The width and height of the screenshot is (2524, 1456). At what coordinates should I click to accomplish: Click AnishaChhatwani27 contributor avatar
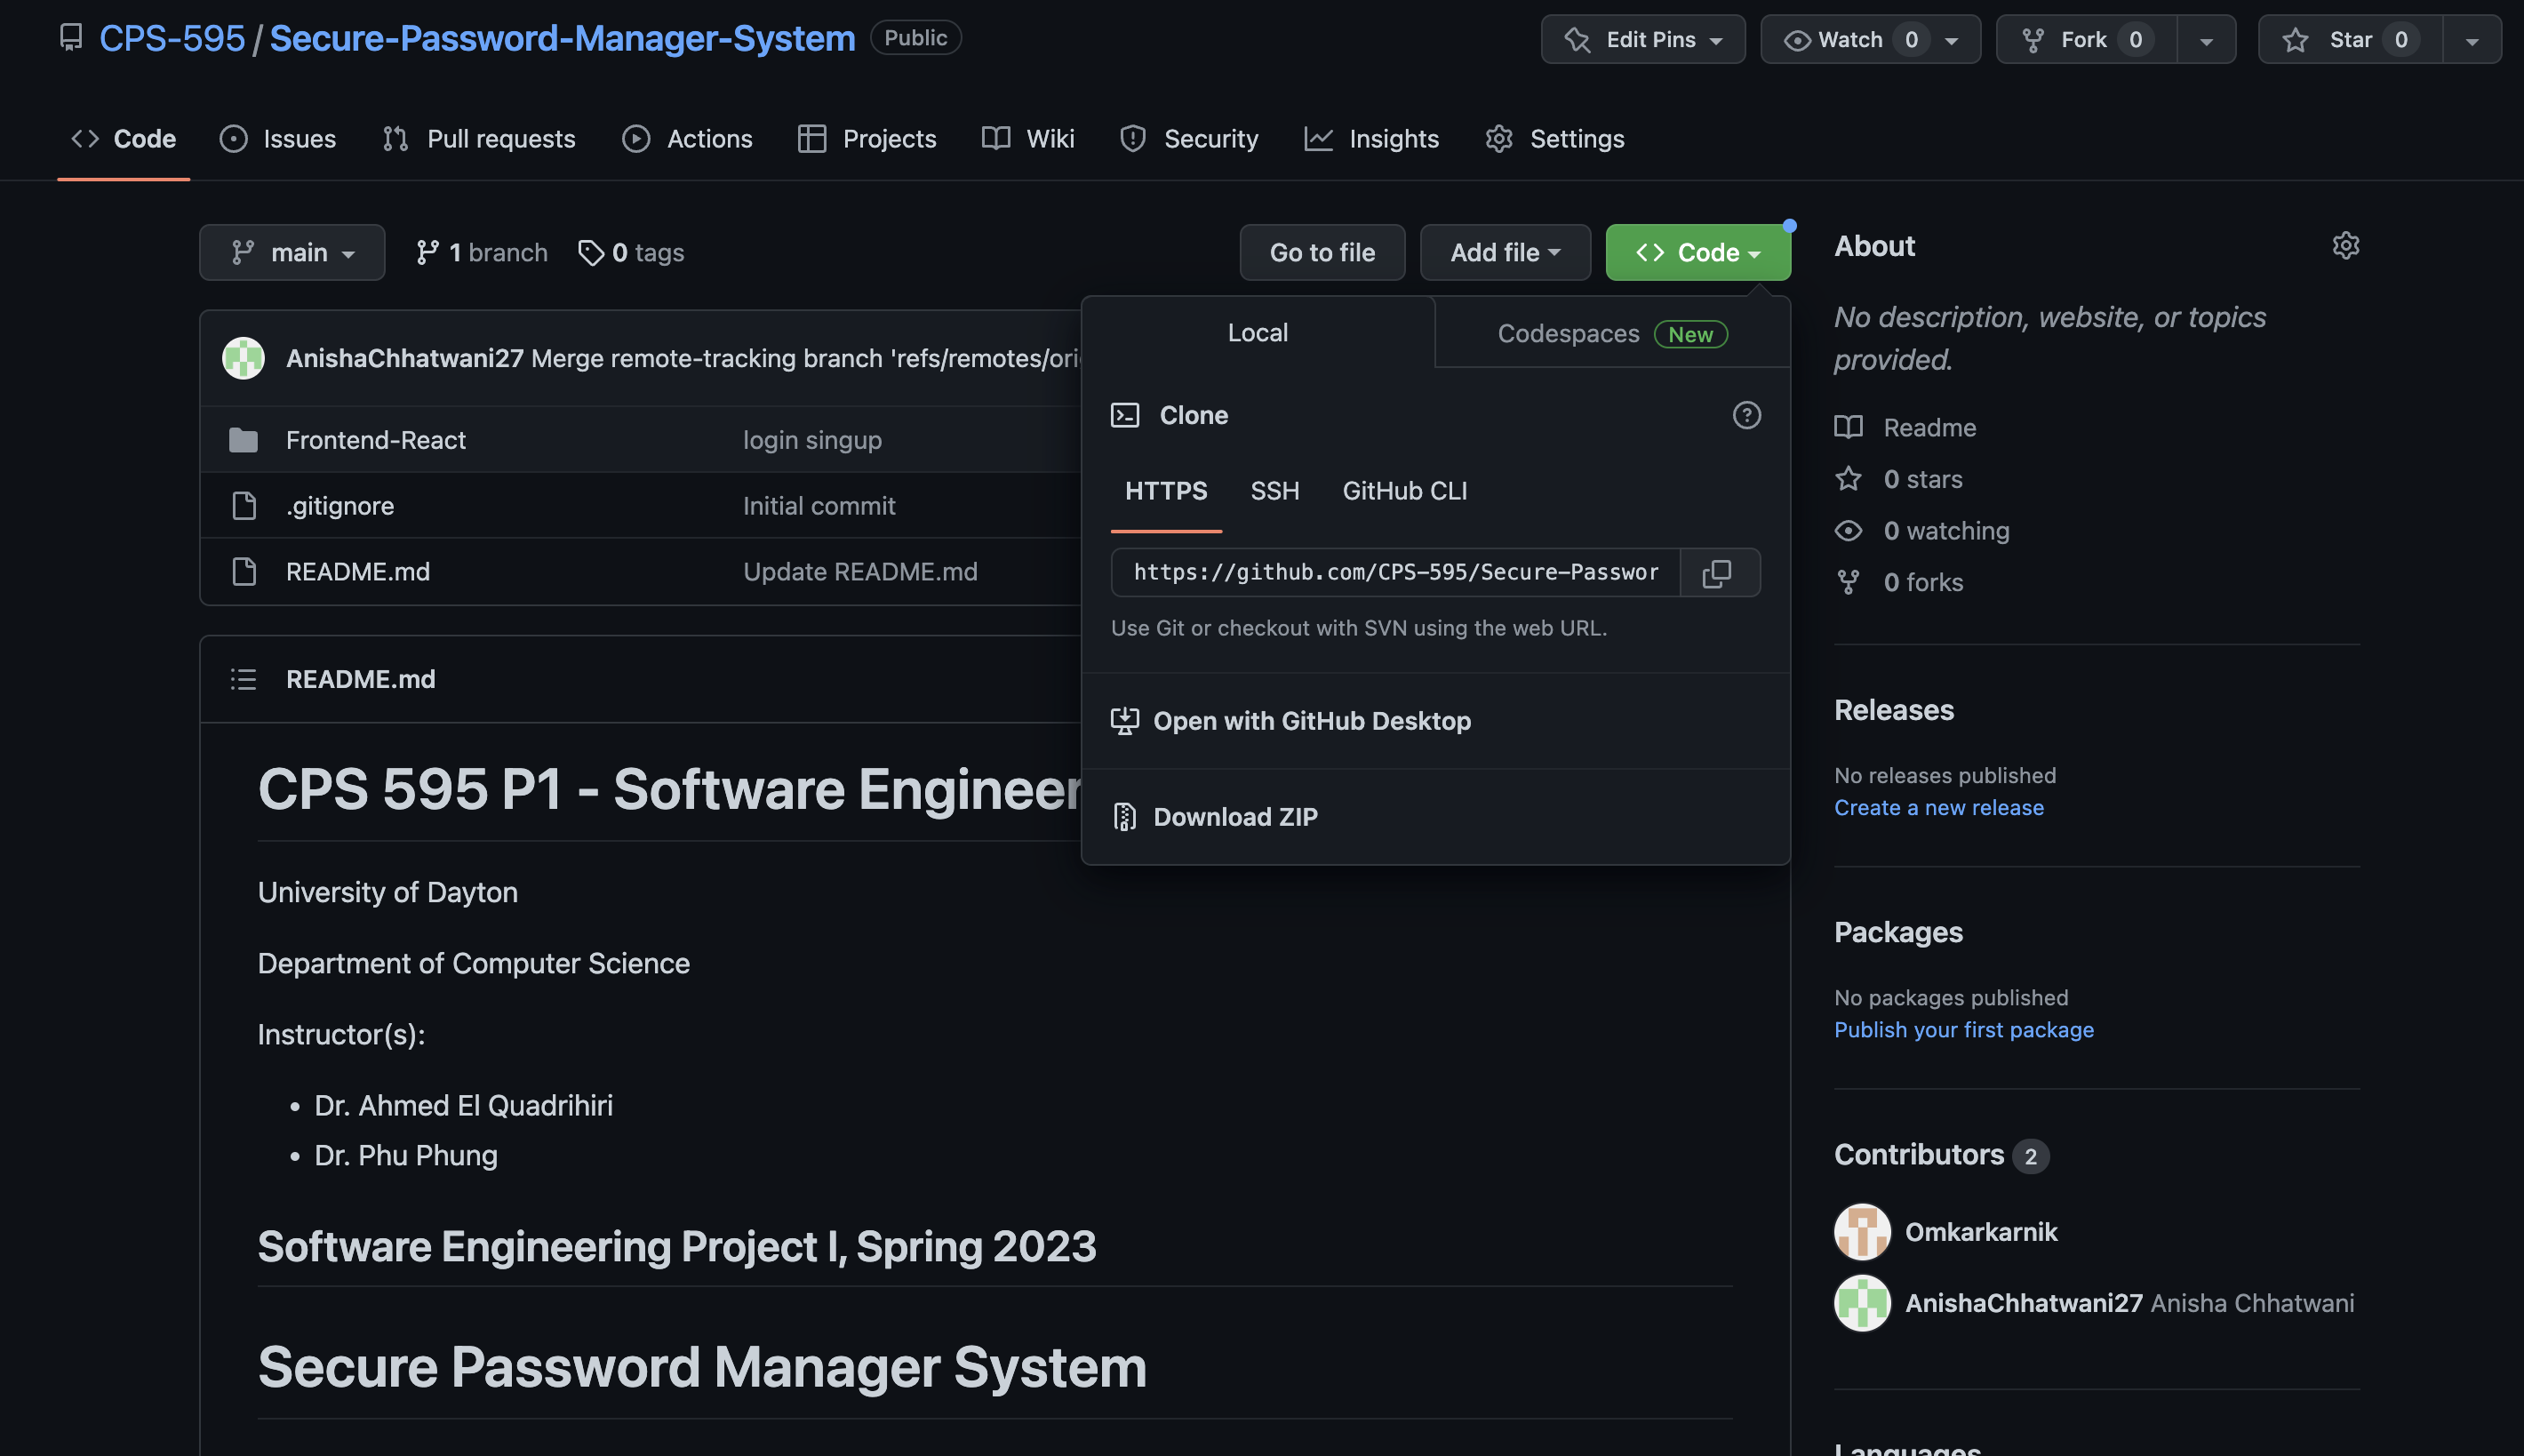tap(1861, 1303)
